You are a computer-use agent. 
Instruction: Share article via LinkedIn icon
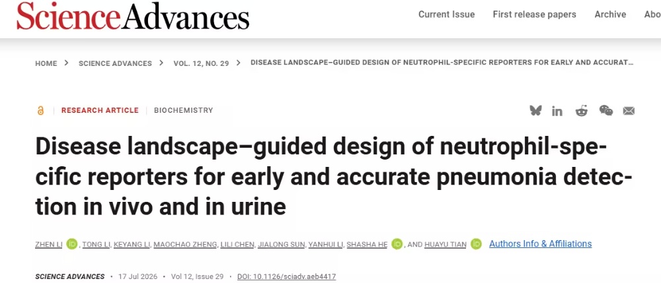tap(557, 111)
